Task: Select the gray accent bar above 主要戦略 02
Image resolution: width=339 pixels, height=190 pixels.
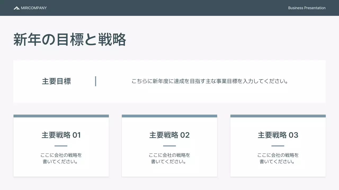Action: 169,116
